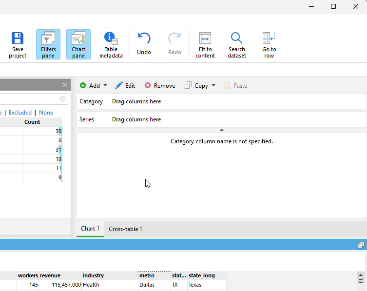Click the revenue column header
367x291 pixels.
60,275
